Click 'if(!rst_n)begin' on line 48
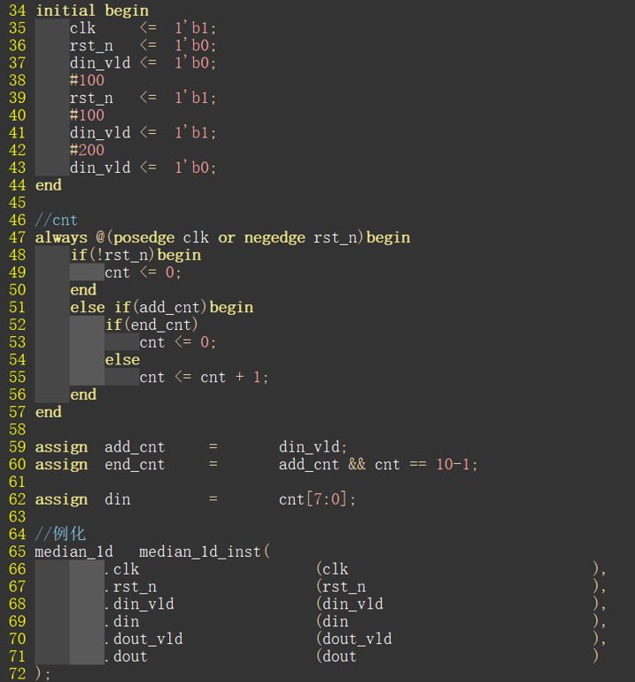 click(136, 255)
